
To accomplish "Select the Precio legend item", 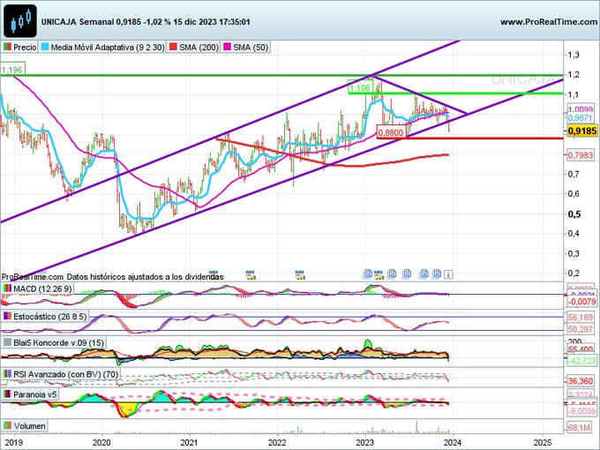I will click(20, 48).
